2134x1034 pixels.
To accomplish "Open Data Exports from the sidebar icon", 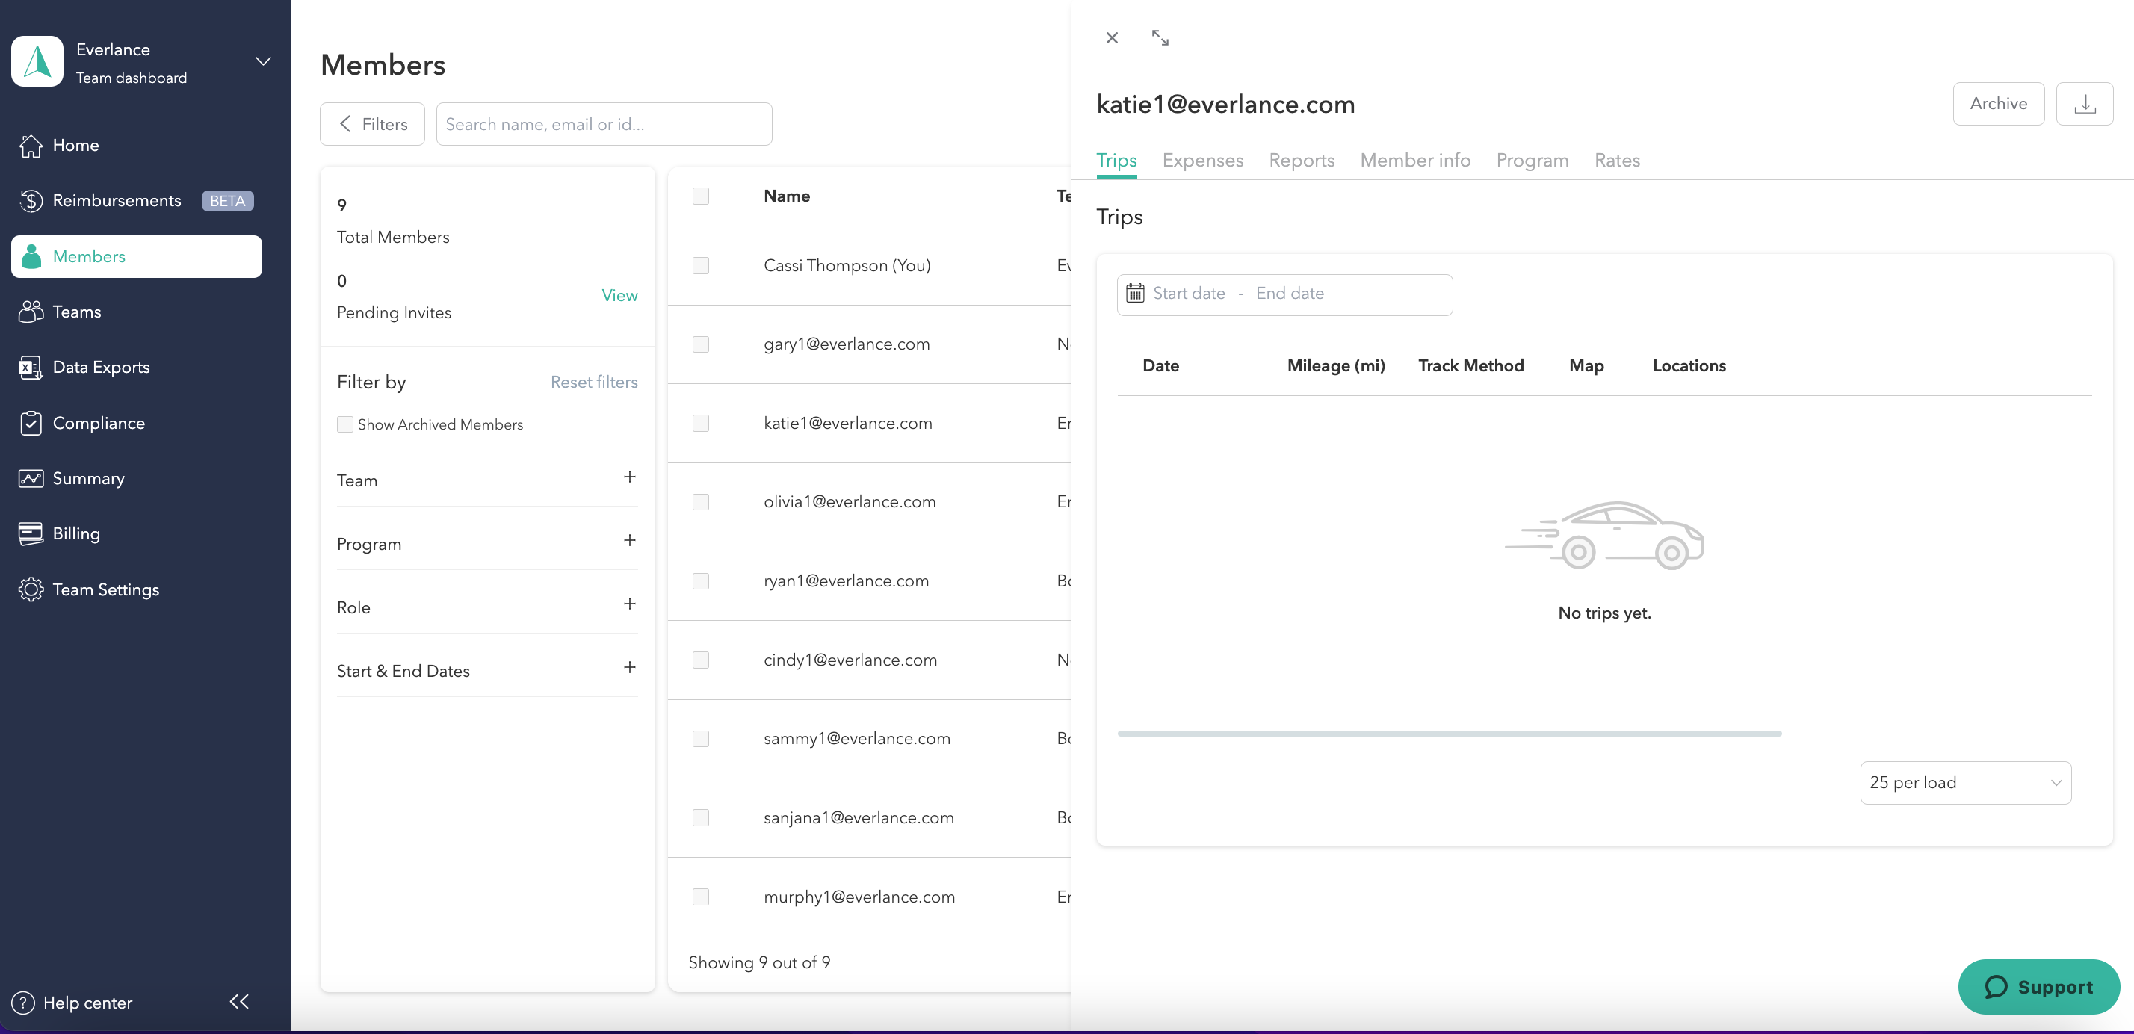I will pos(31,367).
